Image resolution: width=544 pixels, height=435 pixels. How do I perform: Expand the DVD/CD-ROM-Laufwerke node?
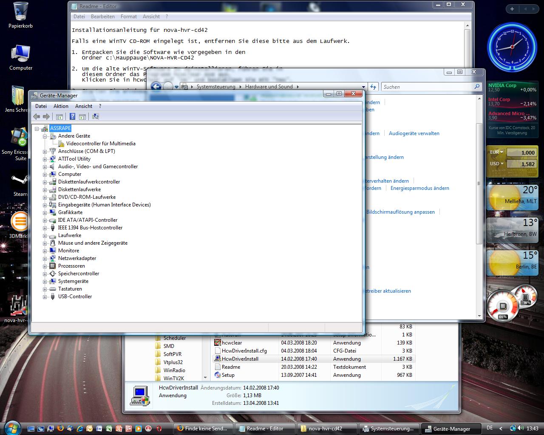click(x=45, y=197)
